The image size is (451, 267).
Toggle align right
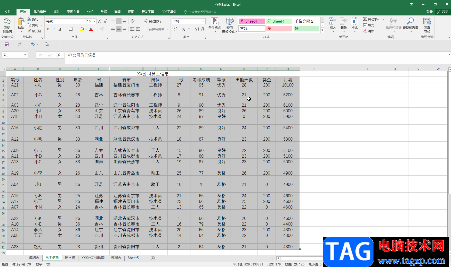tap(124, 29)
